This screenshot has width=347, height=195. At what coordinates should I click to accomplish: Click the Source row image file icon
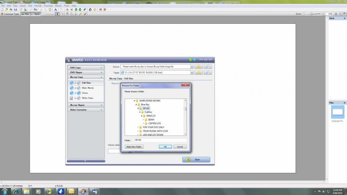pyautogui.click(x=208, y=67)
